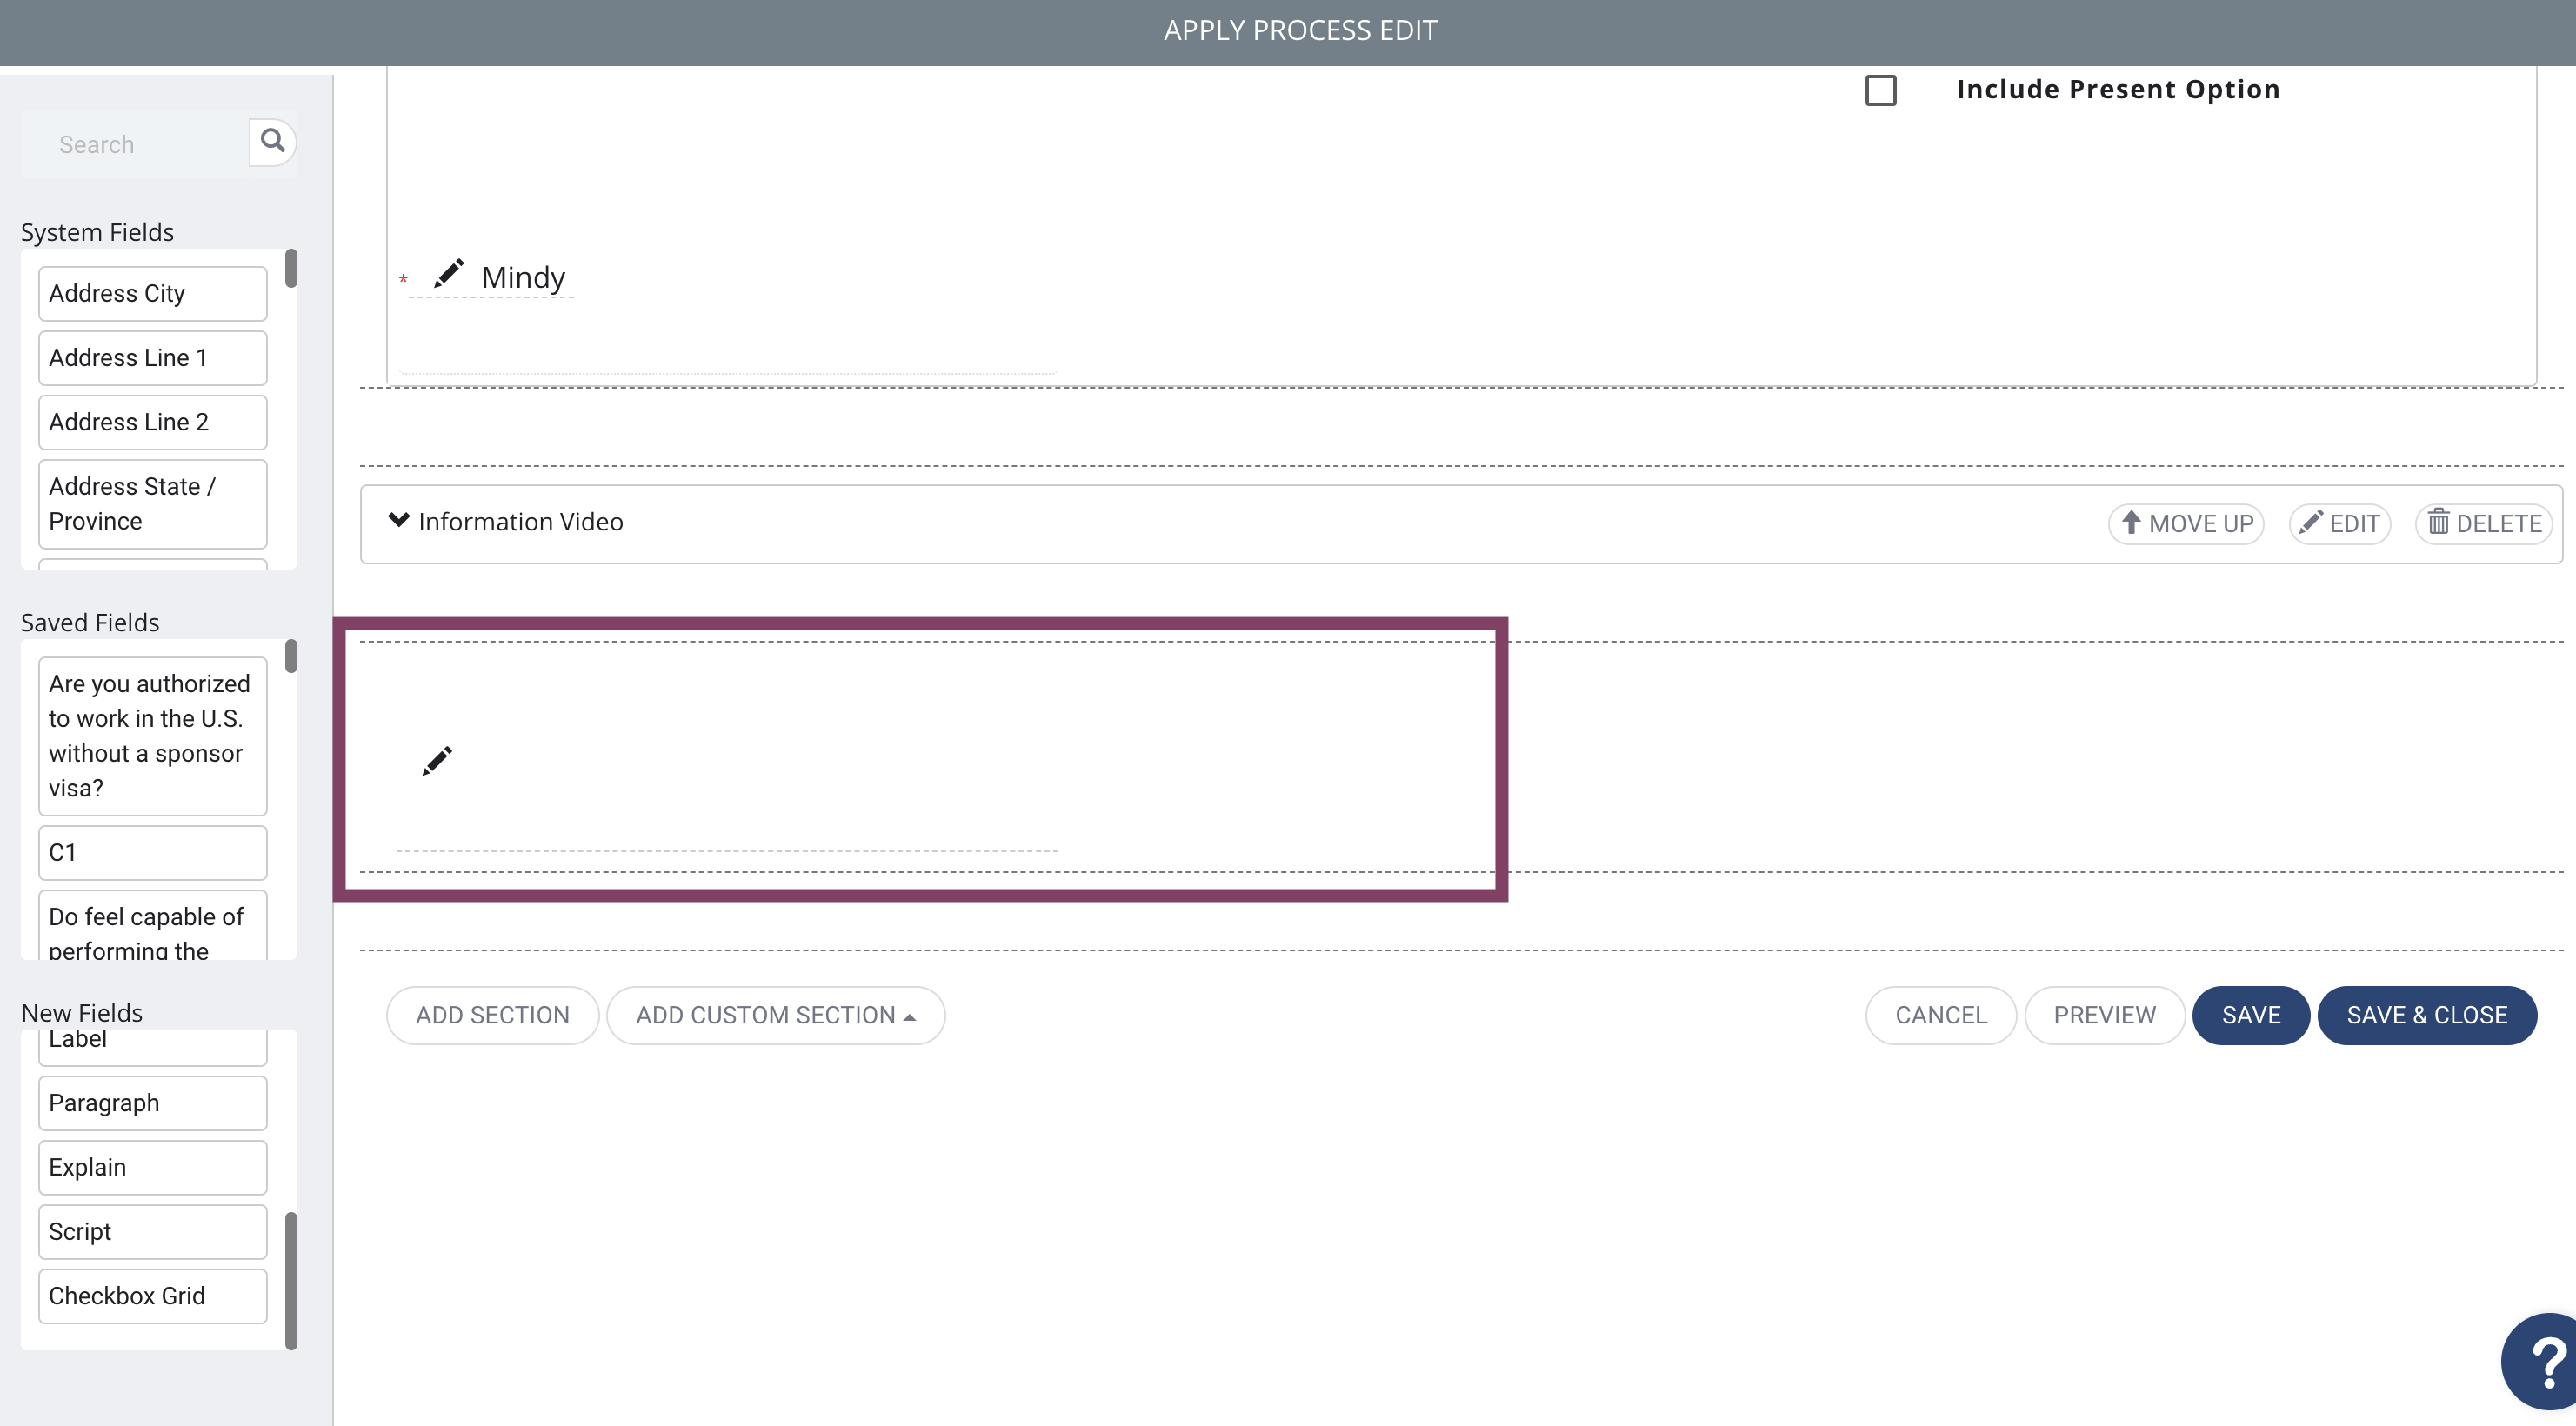Click the pencil icon beside Mindy
This screenshot has width=2576, height=1426.
[x=448, y=273]
